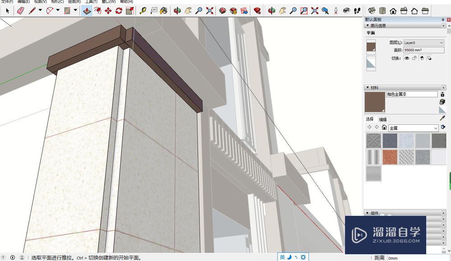Activate the Push/Pull tool
This screenshot has height=261, width=451.
(87, 11)
